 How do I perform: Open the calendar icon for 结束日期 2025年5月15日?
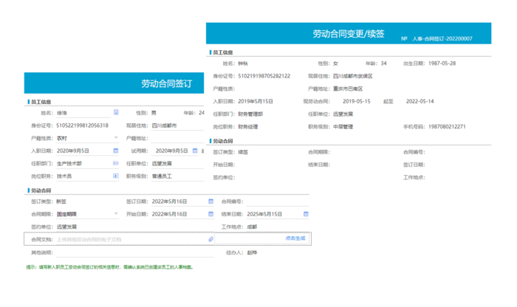307,213
